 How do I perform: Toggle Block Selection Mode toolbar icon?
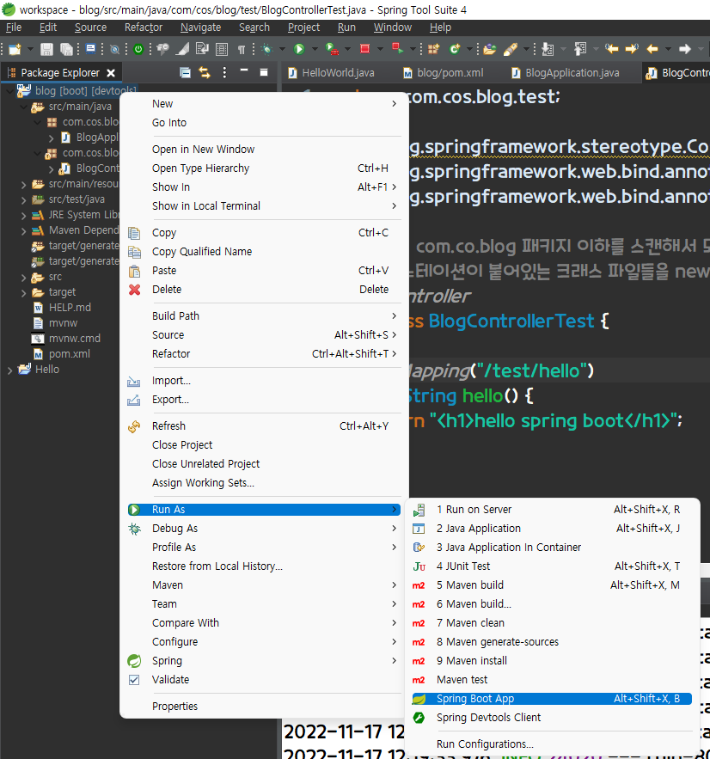point(222,49)
